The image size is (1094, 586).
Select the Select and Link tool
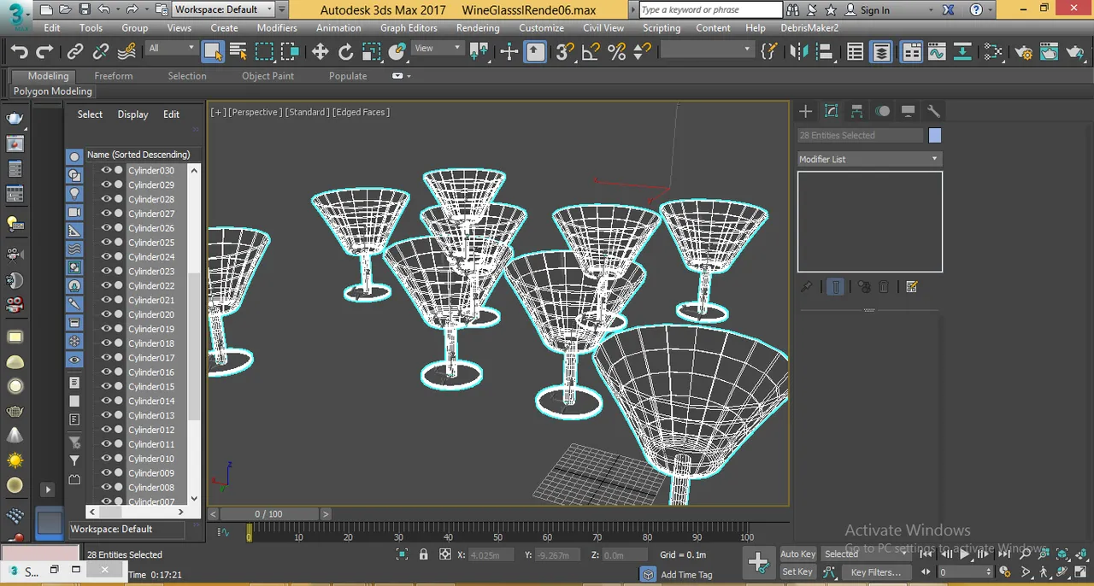click(75, 52)
